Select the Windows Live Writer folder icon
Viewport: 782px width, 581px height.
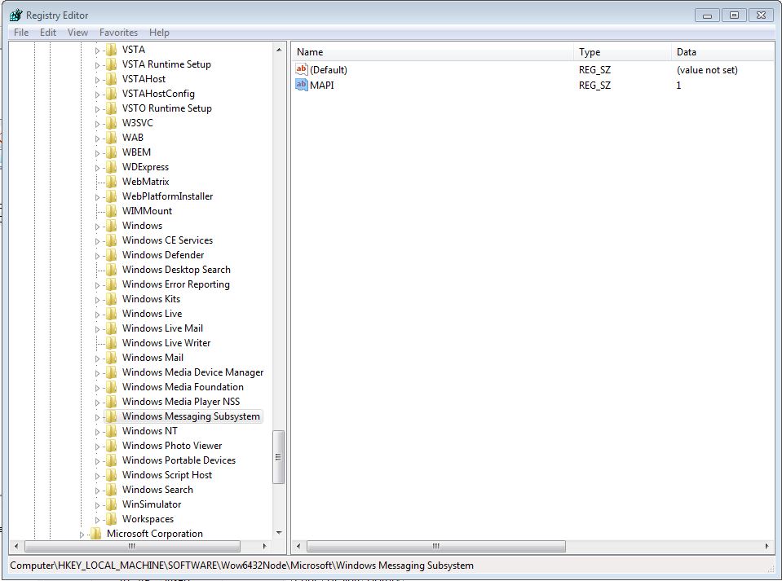click(112, 343)
